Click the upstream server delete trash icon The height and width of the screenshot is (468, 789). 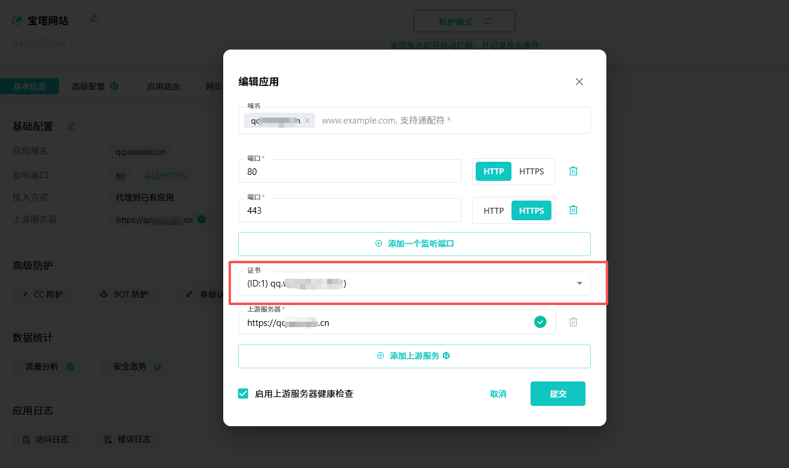(573, 322)
